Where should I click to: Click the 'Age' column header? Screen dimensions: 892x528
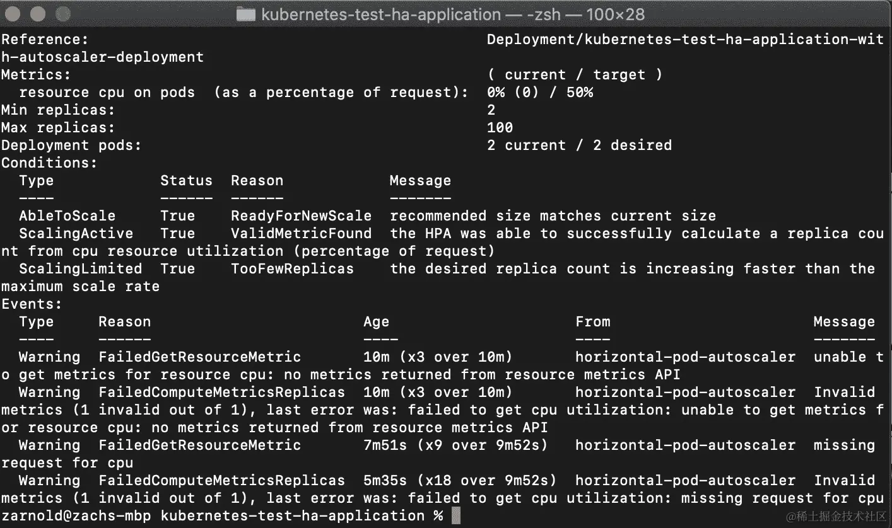pos(377,322)
